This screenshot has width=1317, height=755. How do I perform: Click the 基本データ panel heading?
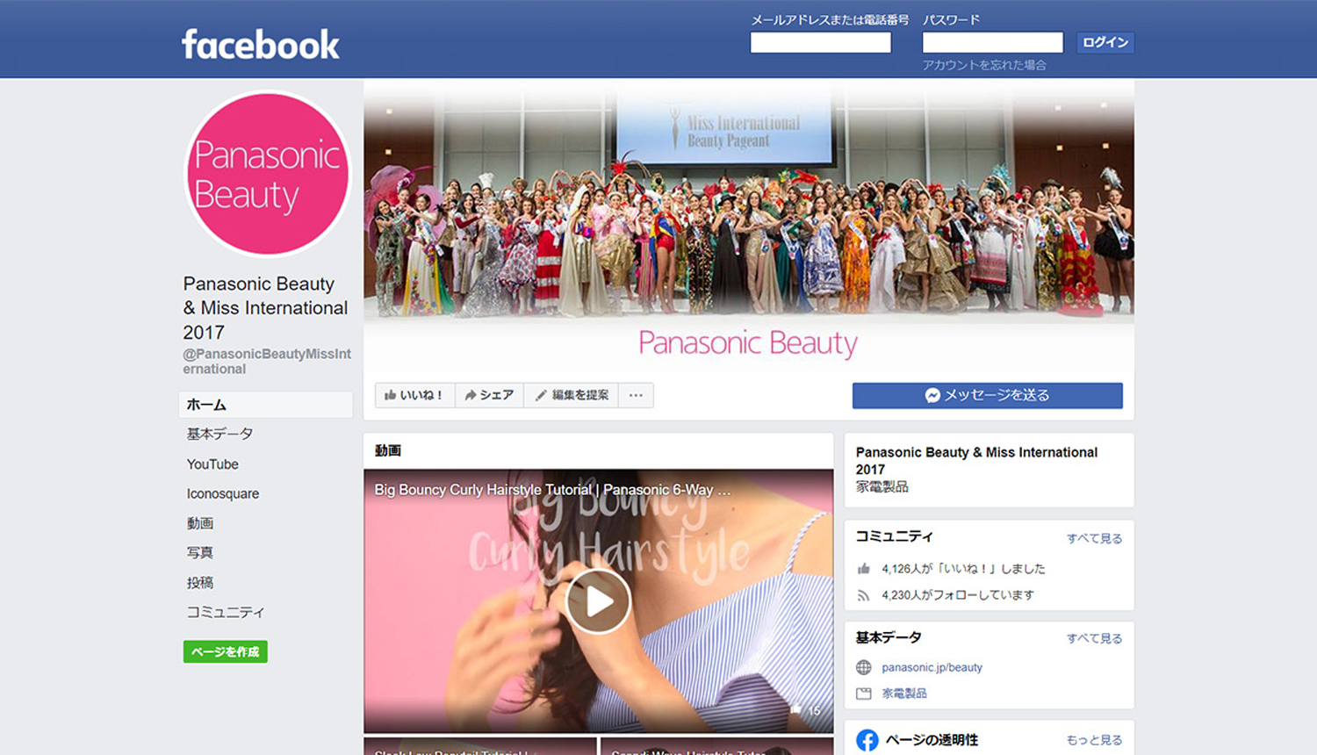889,637
